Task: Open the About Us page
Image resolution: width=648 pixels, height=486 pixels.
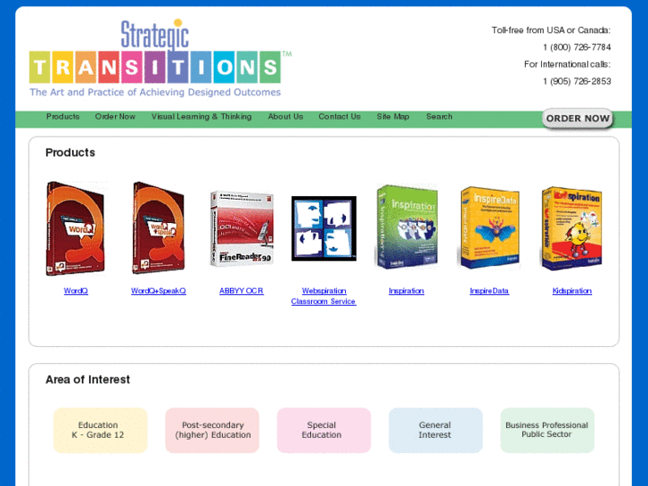Action: click(285, 117)
